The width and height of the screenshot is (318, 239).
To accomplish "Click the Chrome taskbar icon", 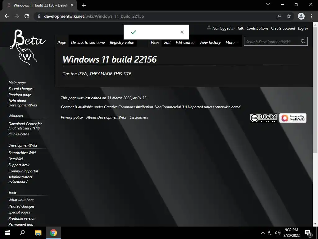I will coord(53,233).
